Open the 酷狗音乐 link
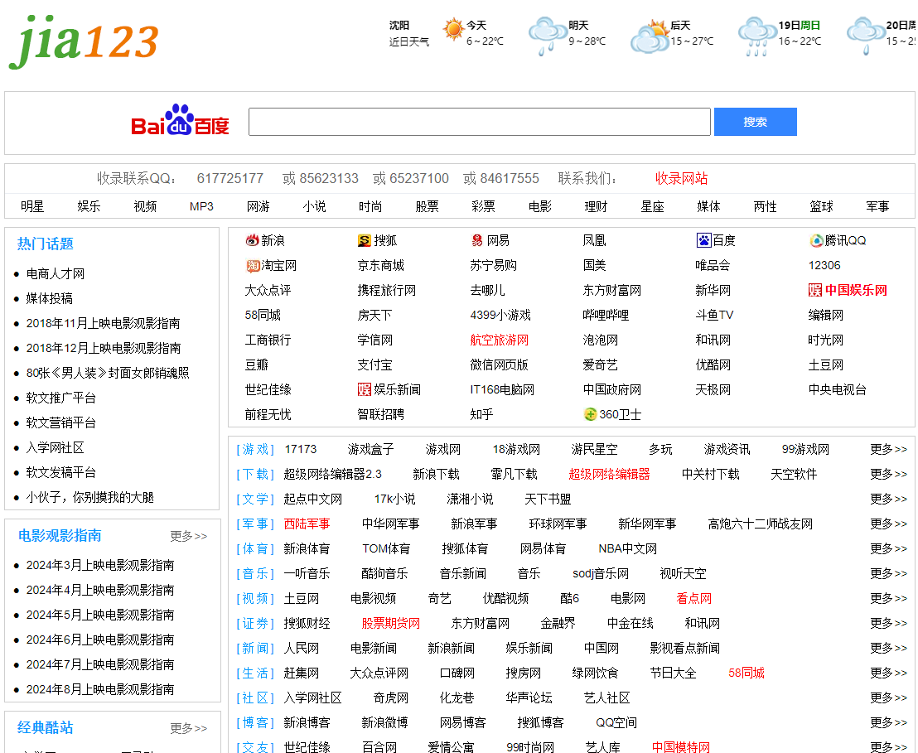 point(384,574)
